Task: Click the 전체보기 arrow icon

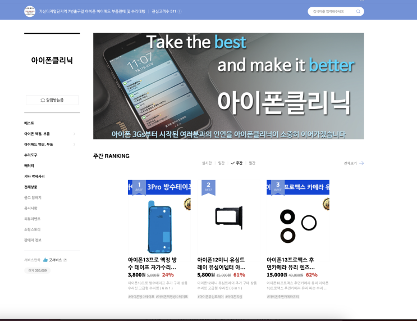Action: coord(361,163)
